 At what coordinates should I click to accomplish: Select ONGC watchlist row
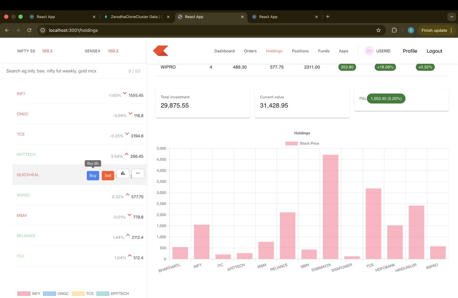click(79, 114)
